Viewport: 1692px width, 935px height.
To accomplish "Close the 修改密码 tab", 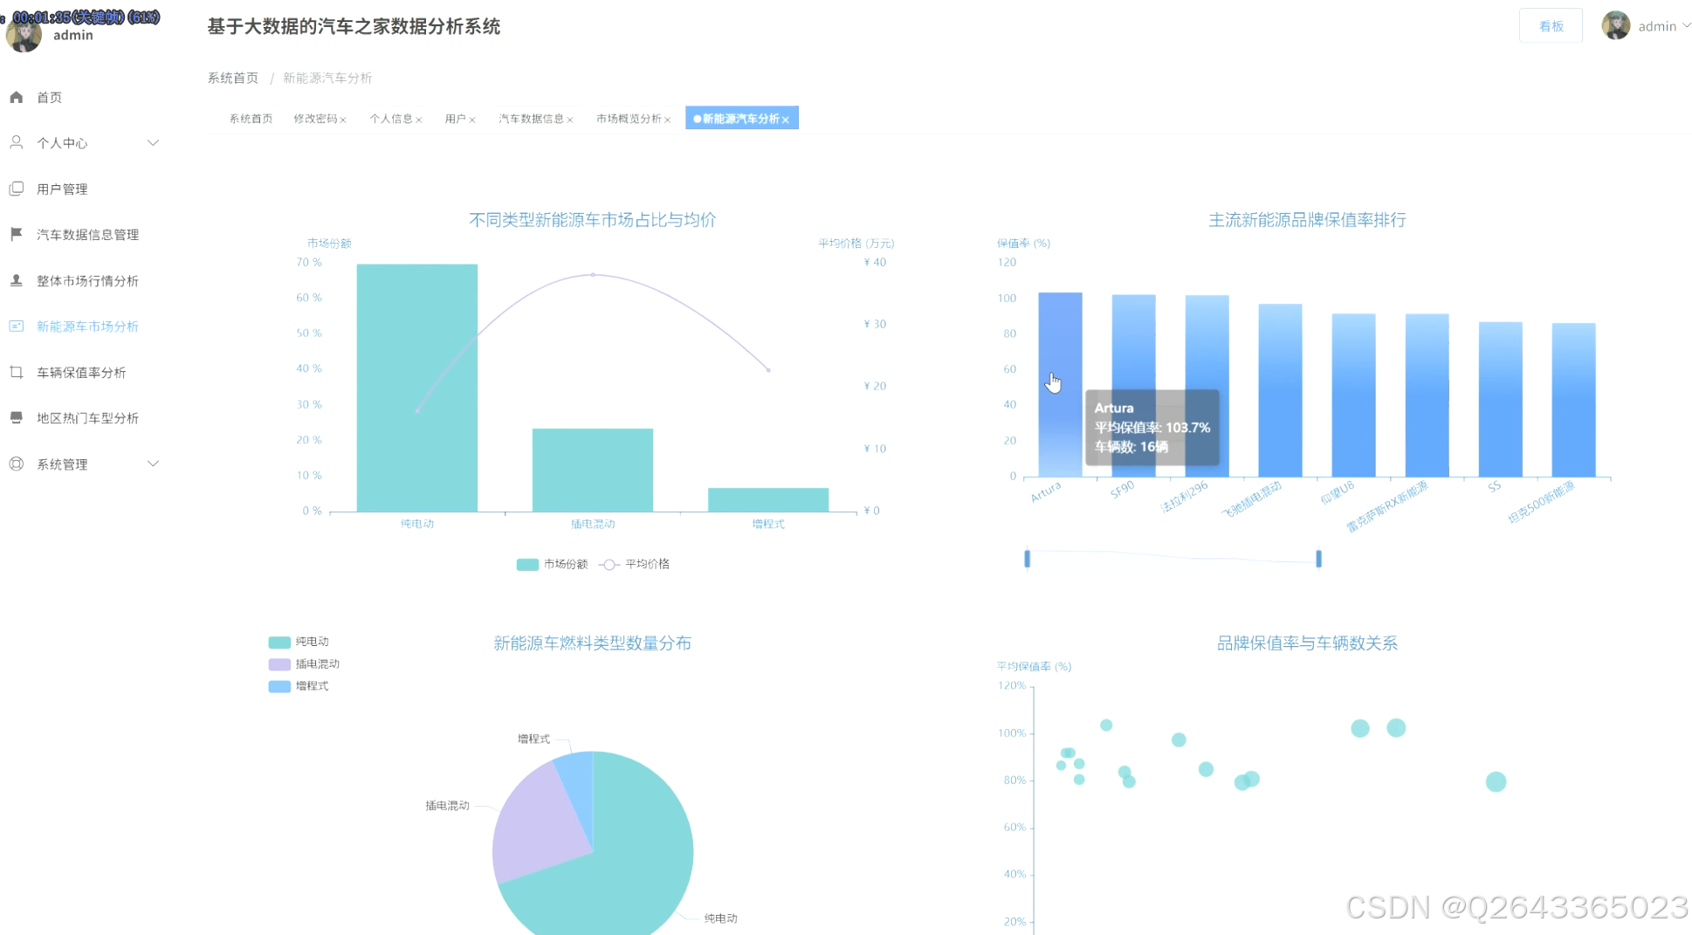I will pos(343,120).
